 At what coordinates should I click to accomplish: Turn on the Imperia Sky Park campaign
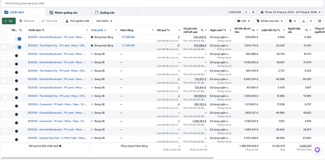click(x=18, y=140)
